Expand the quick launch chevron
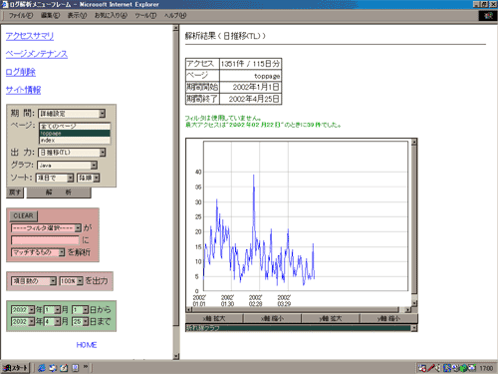The image size is (498, 374). coord(86,367)
